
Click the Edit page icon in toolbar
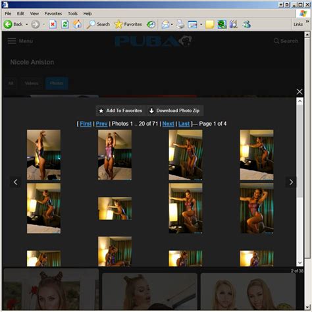click(192, 24)
